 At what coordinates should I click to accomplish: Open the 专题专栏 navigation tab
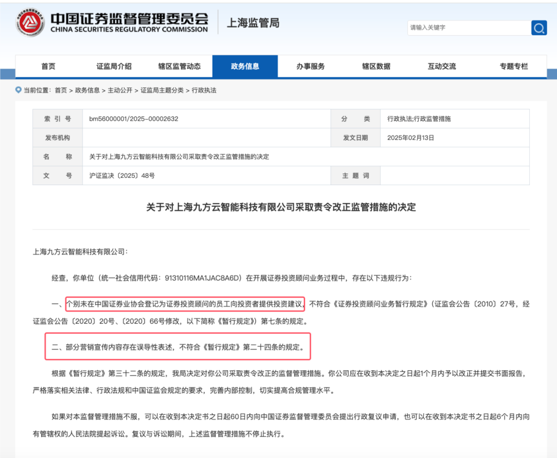pyautogui.click(x=514, y=67)
